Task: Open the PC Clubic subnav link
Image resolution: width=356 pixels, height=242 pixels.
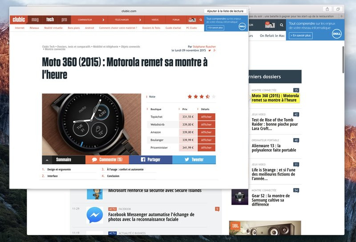Action: pyautogui.click(x=192, y=28)
